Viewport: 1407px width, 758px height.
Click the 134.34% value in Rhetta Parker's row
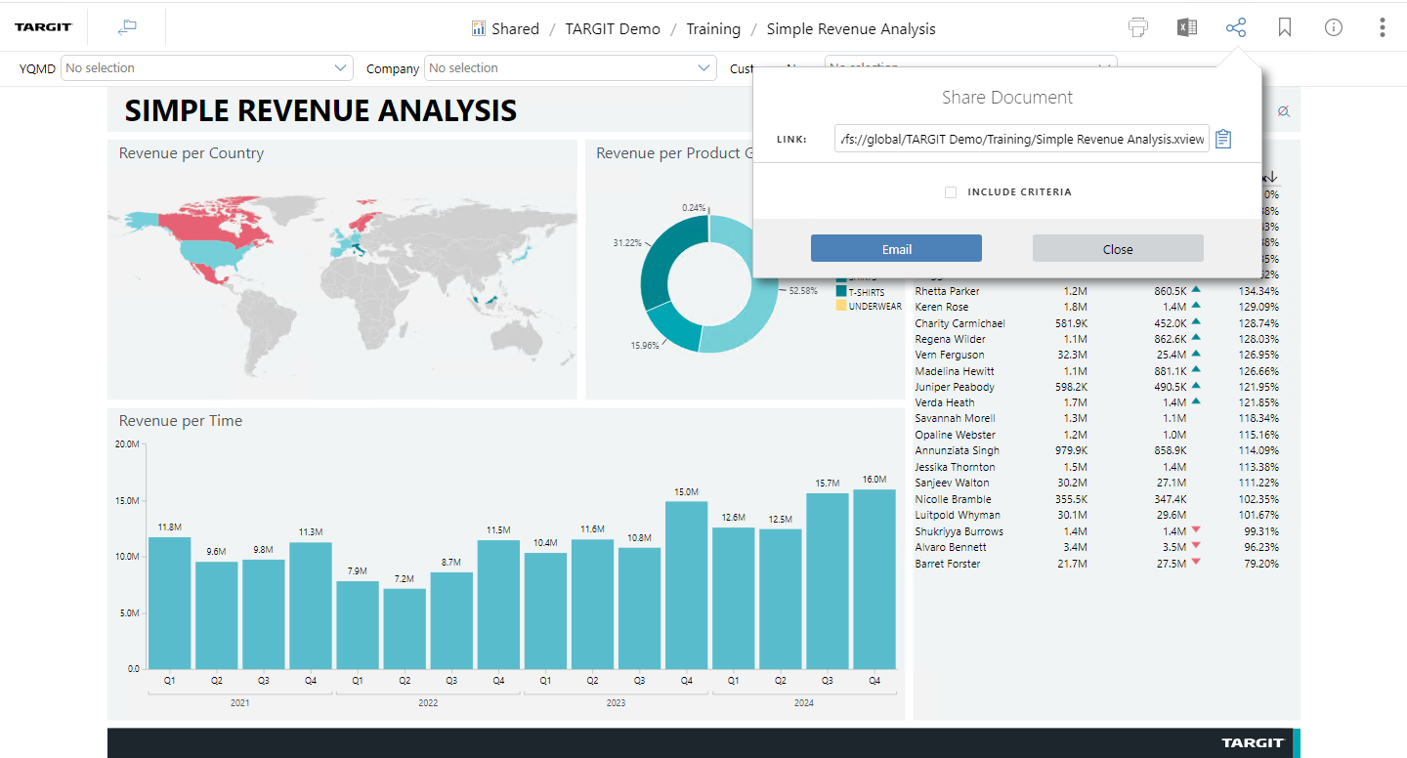click(x=1258, y=291)
